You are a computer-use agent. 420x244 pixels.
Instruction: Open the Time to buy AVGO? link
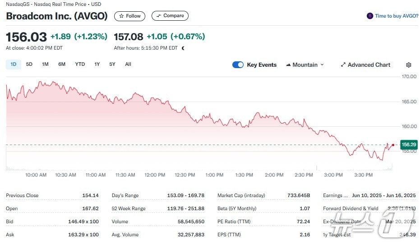[x=396, y=16]
